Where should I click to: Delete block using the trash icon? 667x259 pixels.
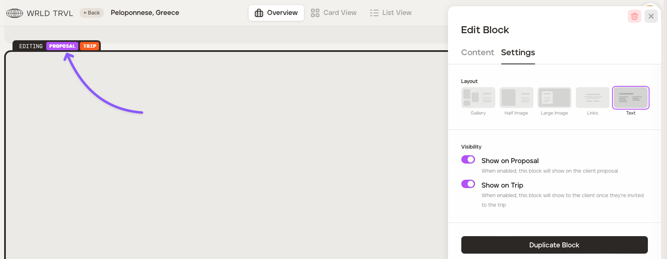tap(634, 16)
